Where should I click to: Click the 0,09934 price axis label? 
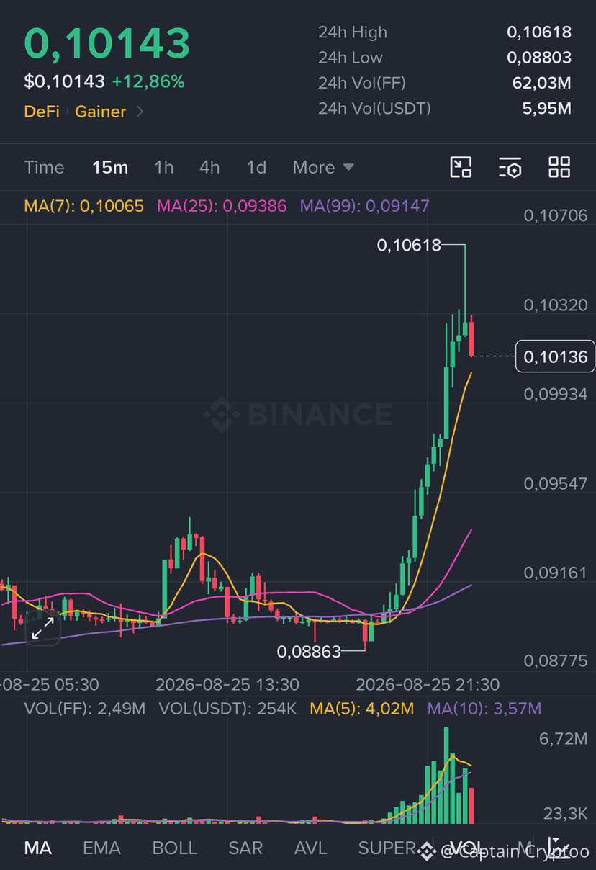click(x=556, y=394)
